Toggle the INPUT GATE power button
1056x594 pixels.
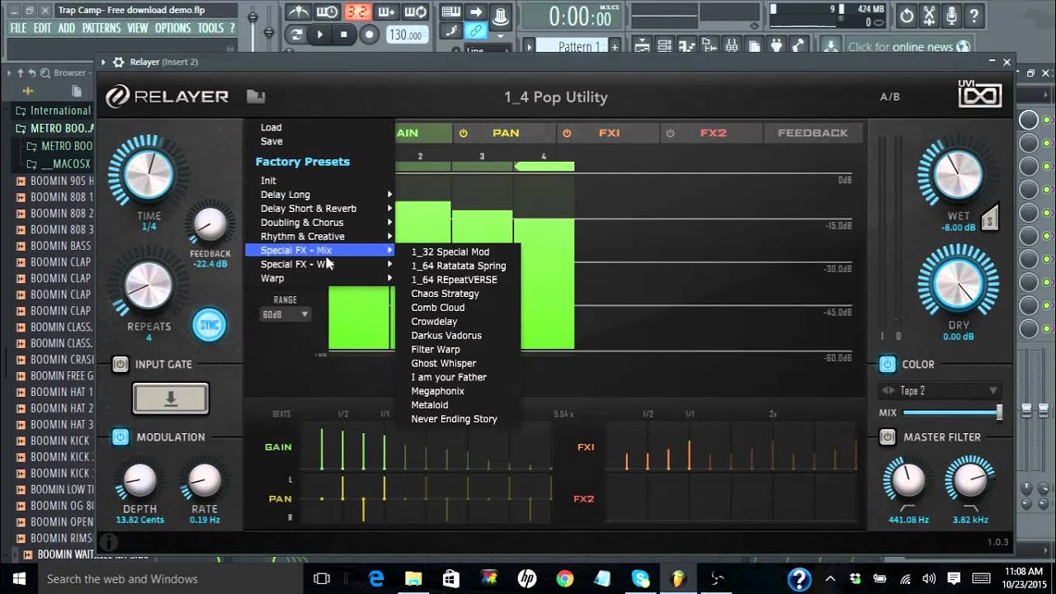point(120,364)
